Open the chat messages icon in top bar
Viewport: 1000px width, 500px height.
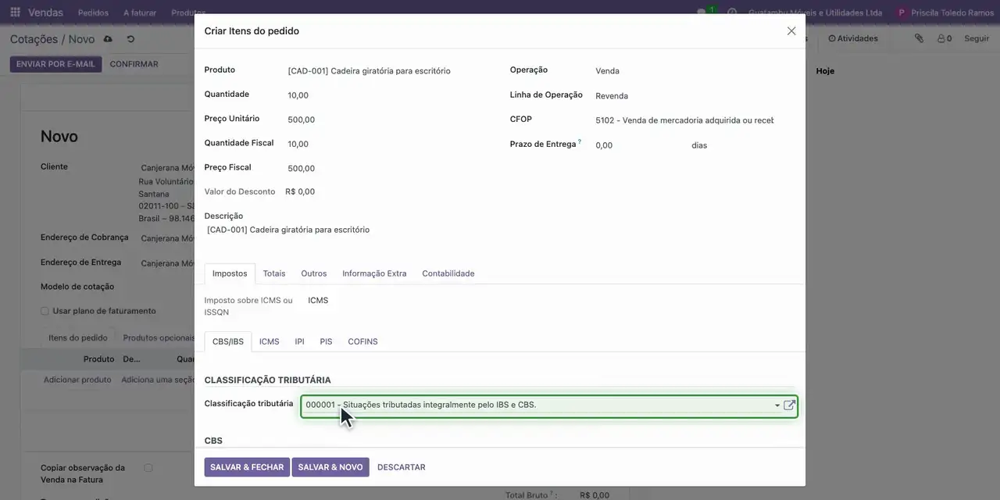[x=702, y=12]
